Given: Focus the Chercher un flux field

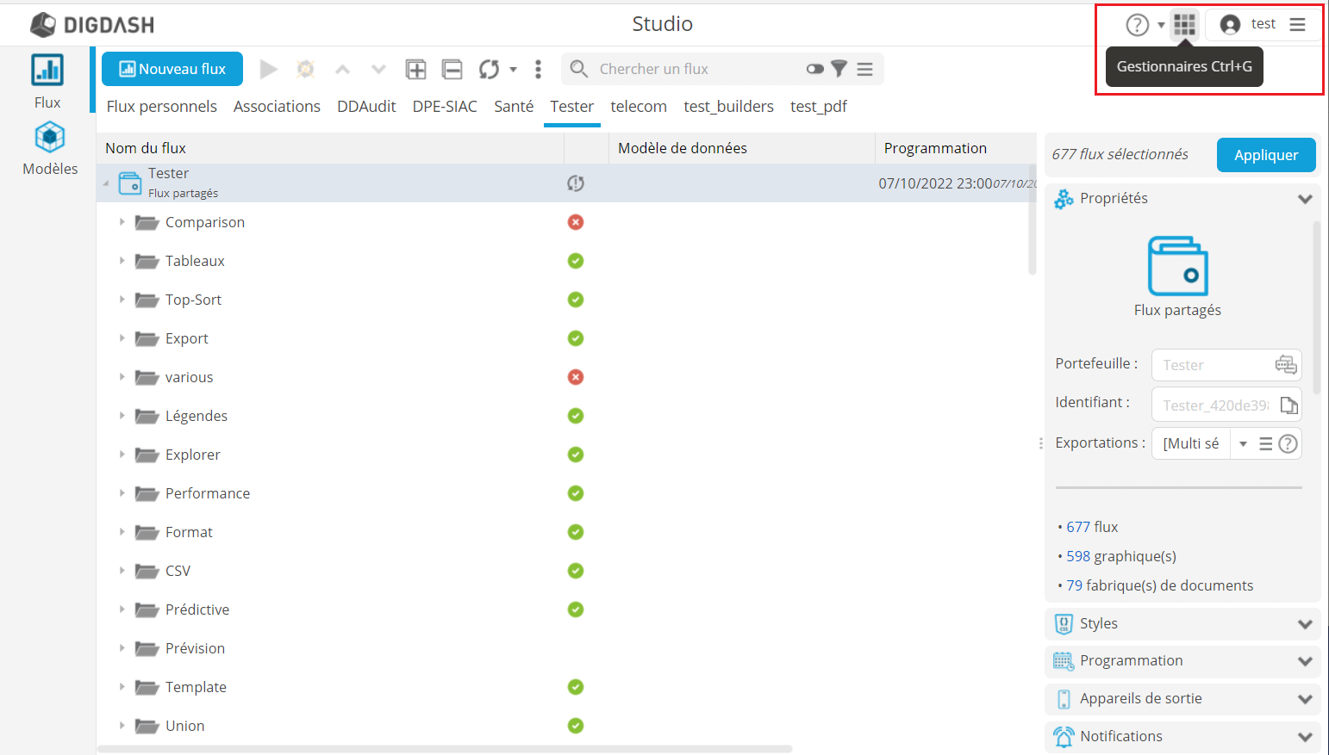Looking at the screenshot, I should coord(698,69).
